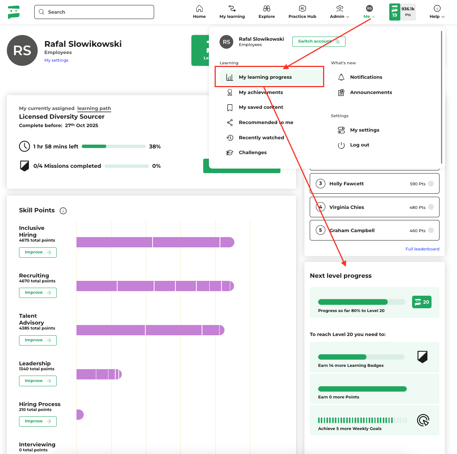
Task: Open Virginia Chies leaderboard row
Action: point(374,207)
